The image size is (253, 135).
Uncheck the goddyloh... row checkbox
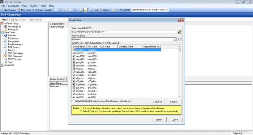click(x=74, y=63)
